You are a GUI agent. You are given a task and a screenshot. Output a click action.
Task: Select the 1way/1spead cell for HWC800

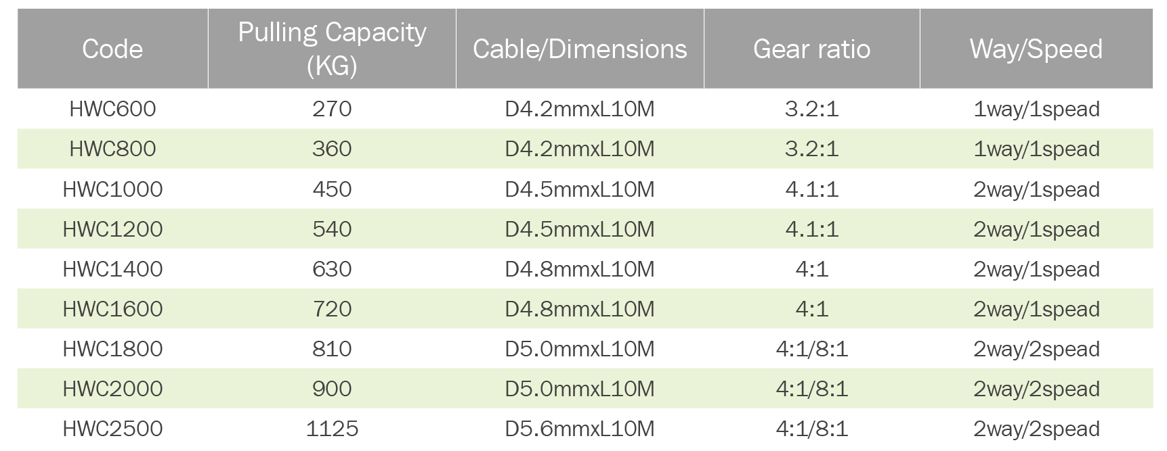click(x=1036, y=149)
